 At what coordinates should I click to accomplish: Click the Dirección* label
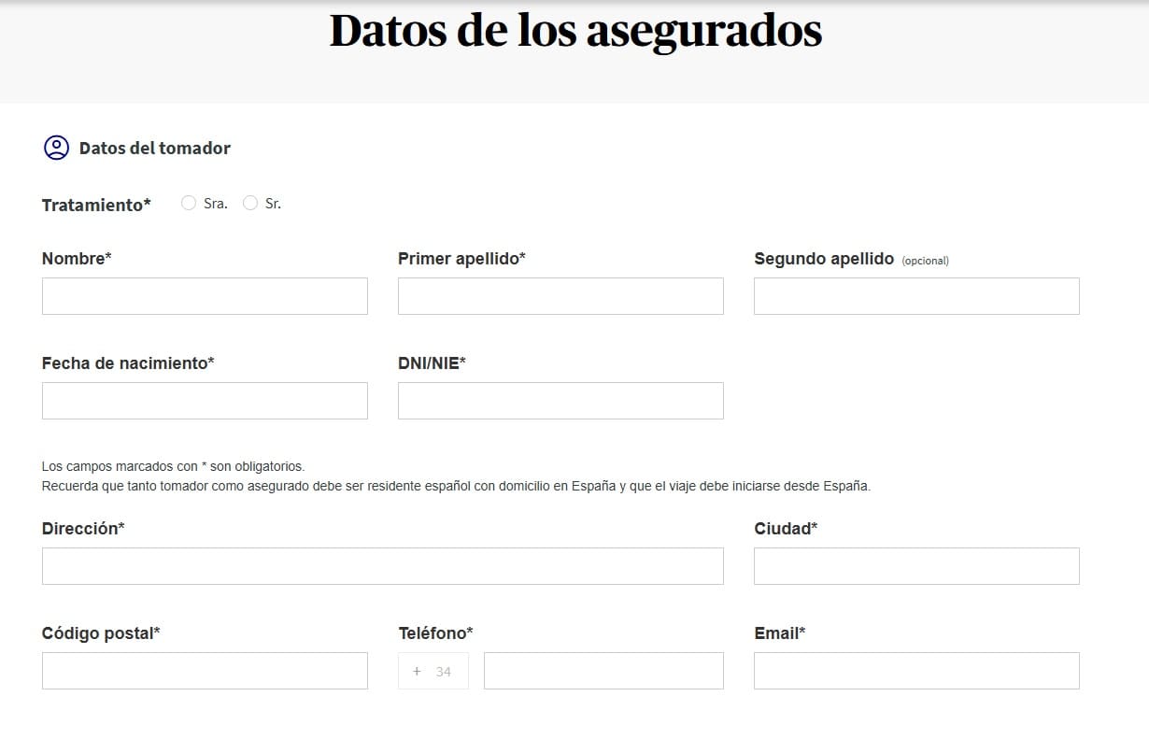83,528
